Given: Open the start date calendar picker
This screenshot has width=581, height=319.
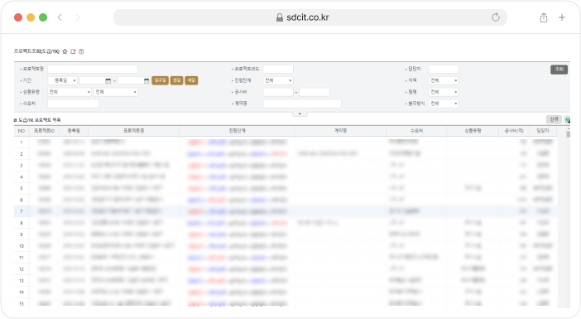Looking at the screenshot, I should (x=108, y=80).
